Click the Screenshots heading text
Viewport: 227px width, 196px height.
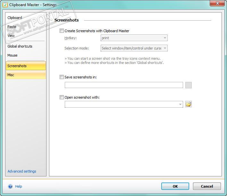point(66,20)
